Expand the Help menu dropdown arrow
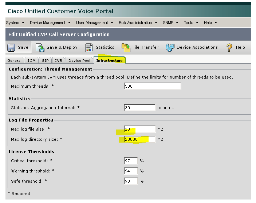The width and height of the screenshot is (256, 203). coord(216,23)
